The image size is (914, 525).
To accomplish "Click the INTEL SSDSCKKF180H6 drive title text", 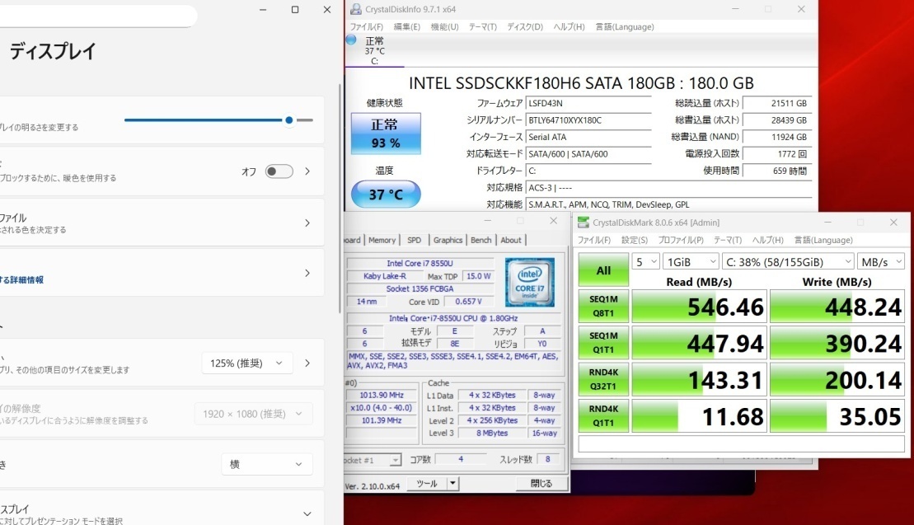I will coord(581,82).
